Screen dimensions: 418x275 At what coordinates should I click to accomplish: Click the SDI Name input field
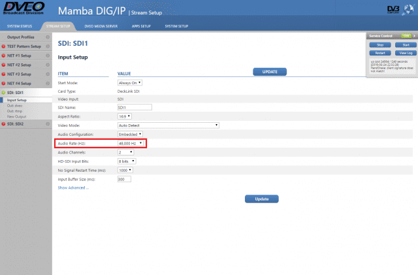coord(135,108)
